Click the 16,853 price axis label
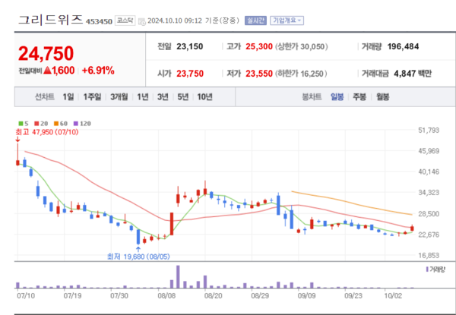The height and width of the screenshot is (315, 456). pos(429,256)
